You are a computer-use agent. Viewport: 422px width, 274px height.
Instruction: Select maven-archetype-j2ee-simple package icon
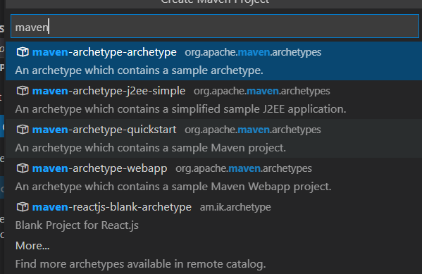[23, 91]
